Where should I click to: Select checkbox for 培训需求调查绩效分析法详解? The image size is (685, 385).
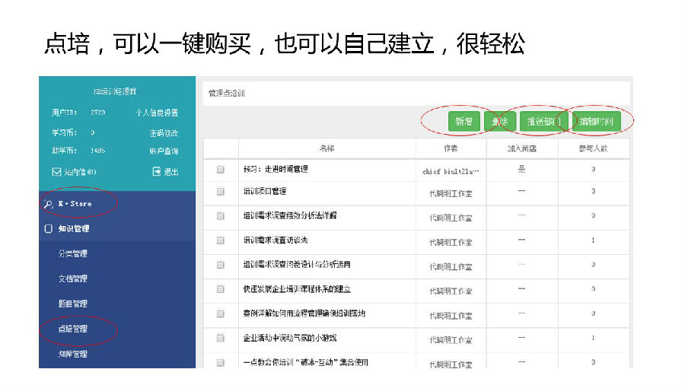[x=221, y=216]
